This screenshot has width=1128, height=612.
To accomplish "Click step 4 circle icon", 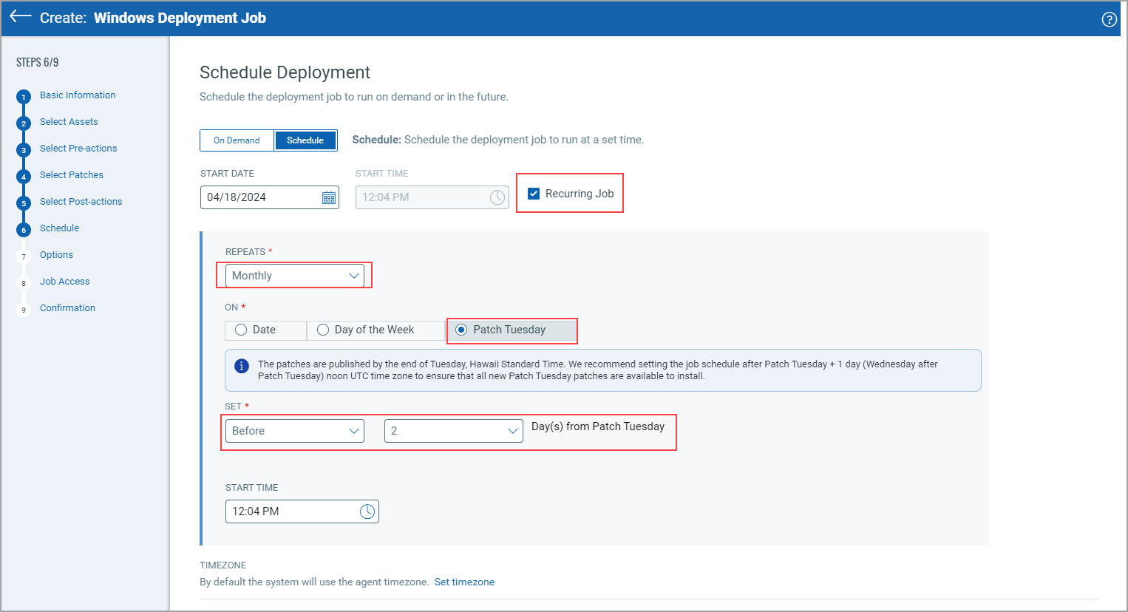I will [24, 177].
